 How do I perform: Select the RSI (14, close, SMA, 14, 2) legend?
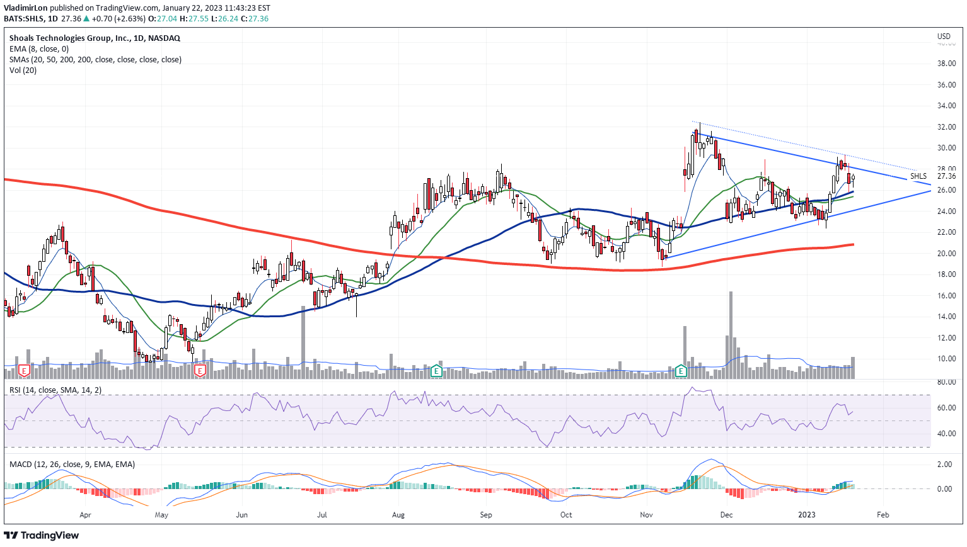[55, 390]
